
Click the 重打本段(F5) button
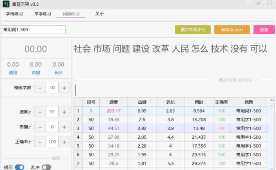193,30
